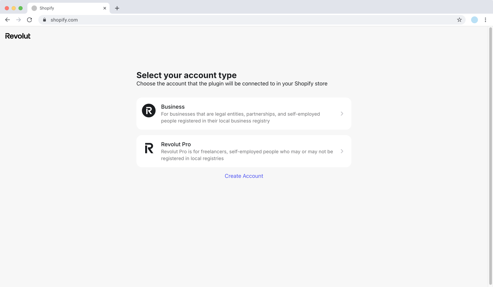Reload the page with the refresh icon
The width and height of the screenshot is (493, 287).
29,20
